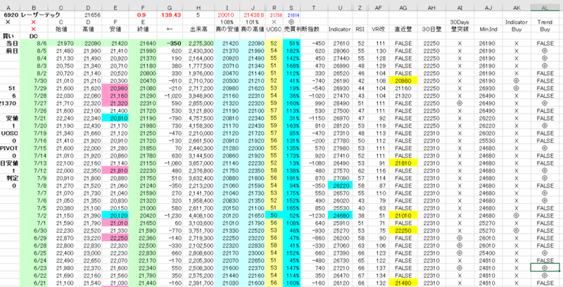
Task: Select column header Z
Action: click(360, 8)
